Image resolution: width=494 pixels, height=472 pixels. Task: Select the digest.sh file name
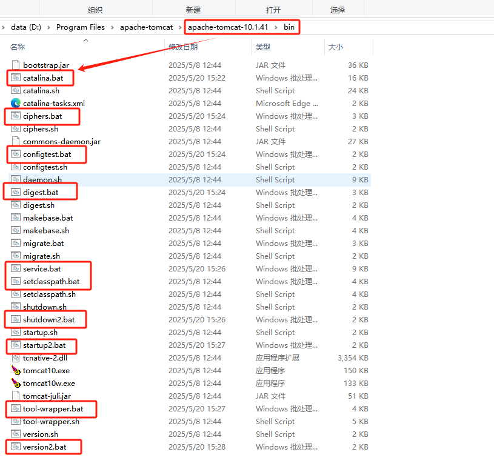(x=38, y=205)
